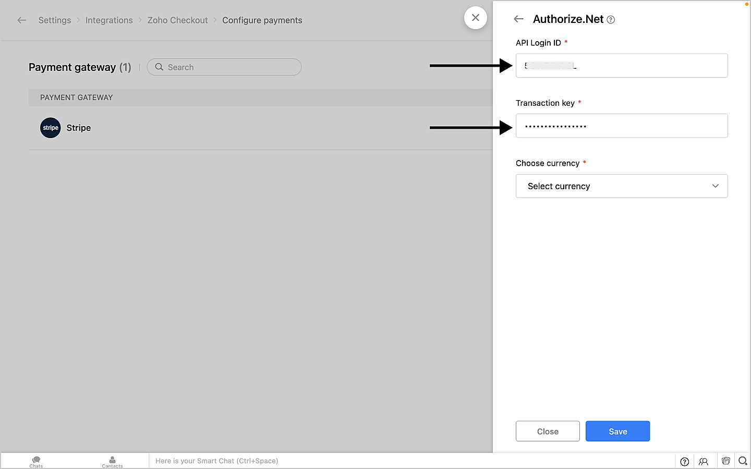Click Configure payments breadcrumb

pyautogui.click(x=262, y=20)
